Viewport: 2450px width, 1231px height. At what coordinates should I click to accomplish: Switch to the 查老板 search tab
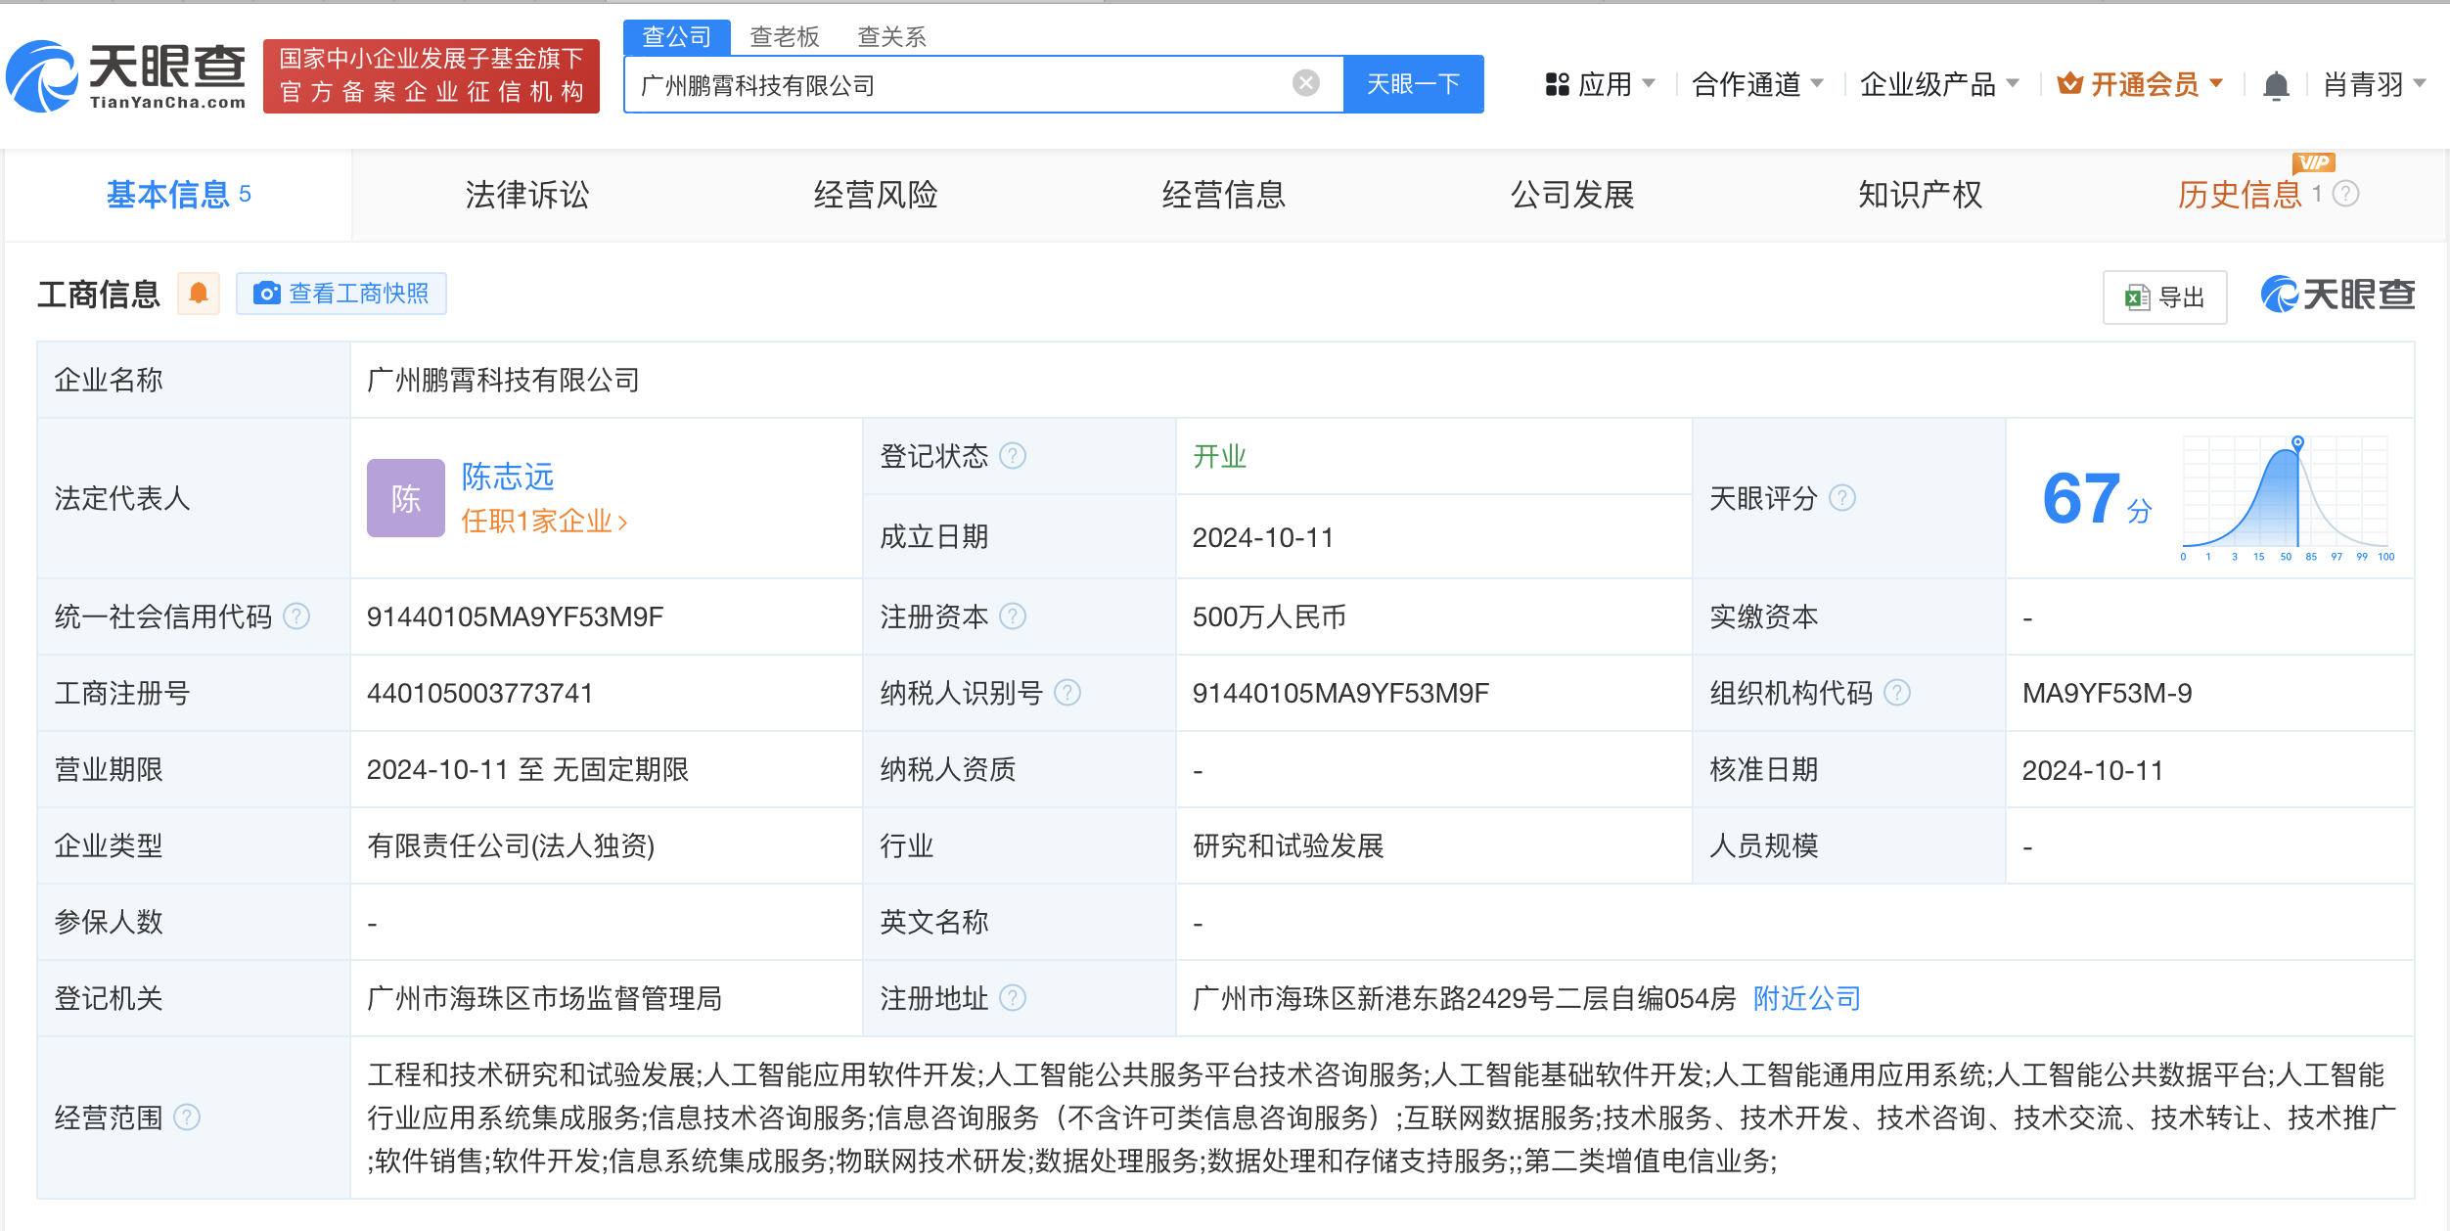tap(785, 37)
